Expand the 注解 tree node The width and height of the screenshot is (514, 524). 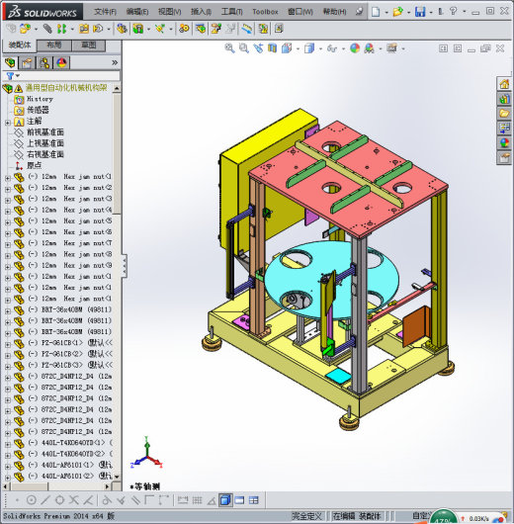8,123
